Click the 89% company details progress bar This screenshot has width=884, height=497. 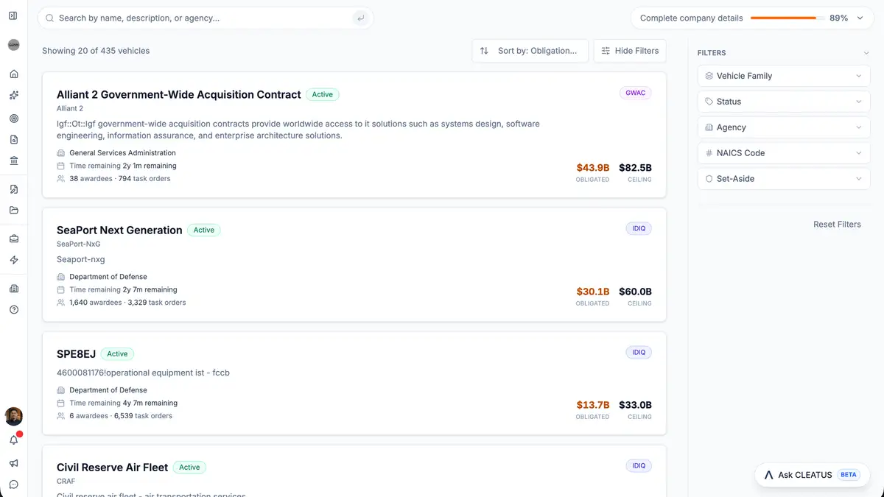(787, 18)
